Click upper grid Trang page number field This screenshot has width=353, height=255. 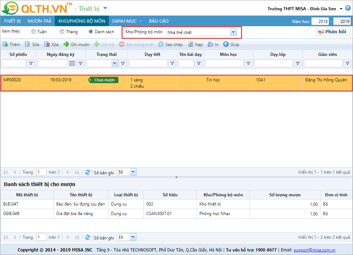point(41,172)
